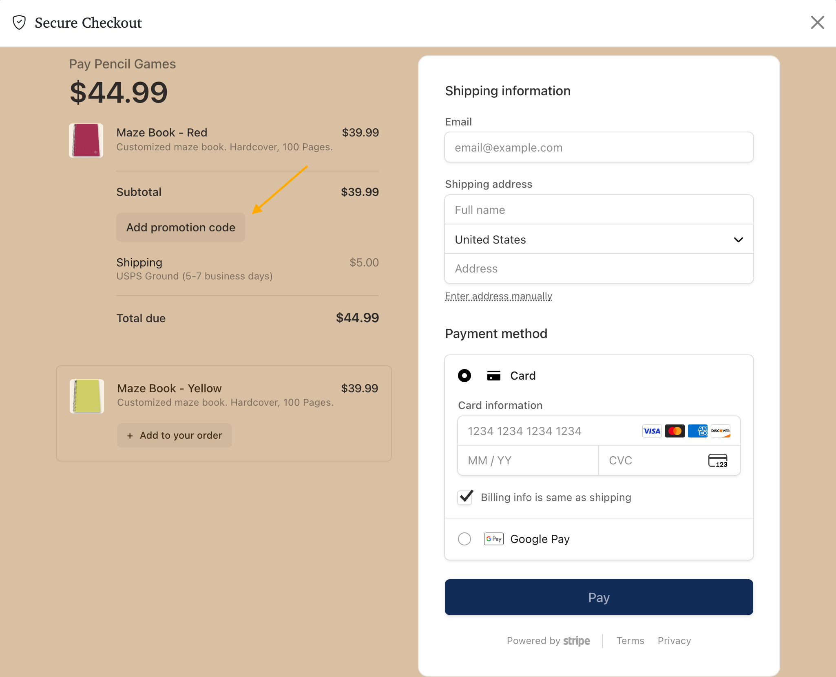Click the Stripe logo
The image size is (836, 677).
pos(576,641)
